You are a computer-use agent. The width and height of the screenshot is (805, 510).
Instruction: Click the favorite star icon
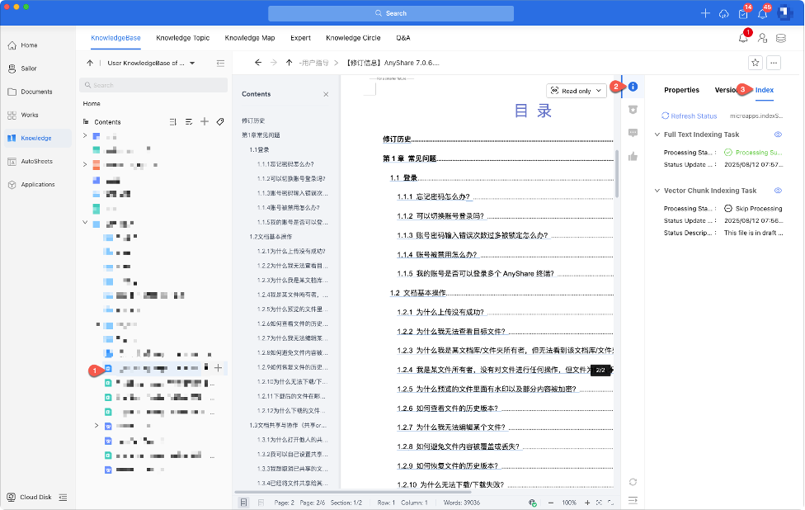(755, 63)
